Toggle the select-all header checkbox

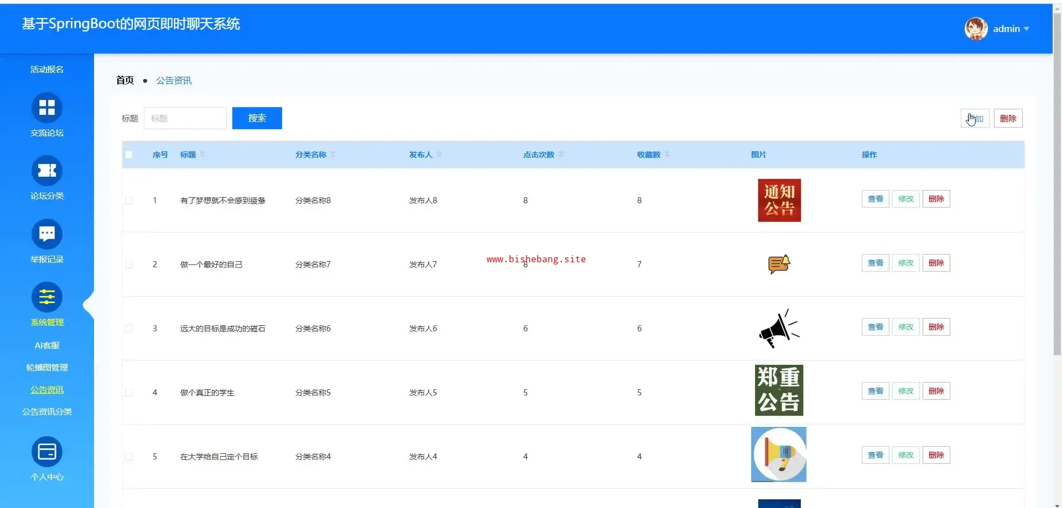pos(129,155)
